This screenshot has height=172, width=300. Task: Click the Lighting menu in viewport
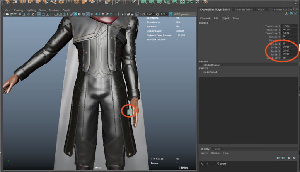pos(31,10)
